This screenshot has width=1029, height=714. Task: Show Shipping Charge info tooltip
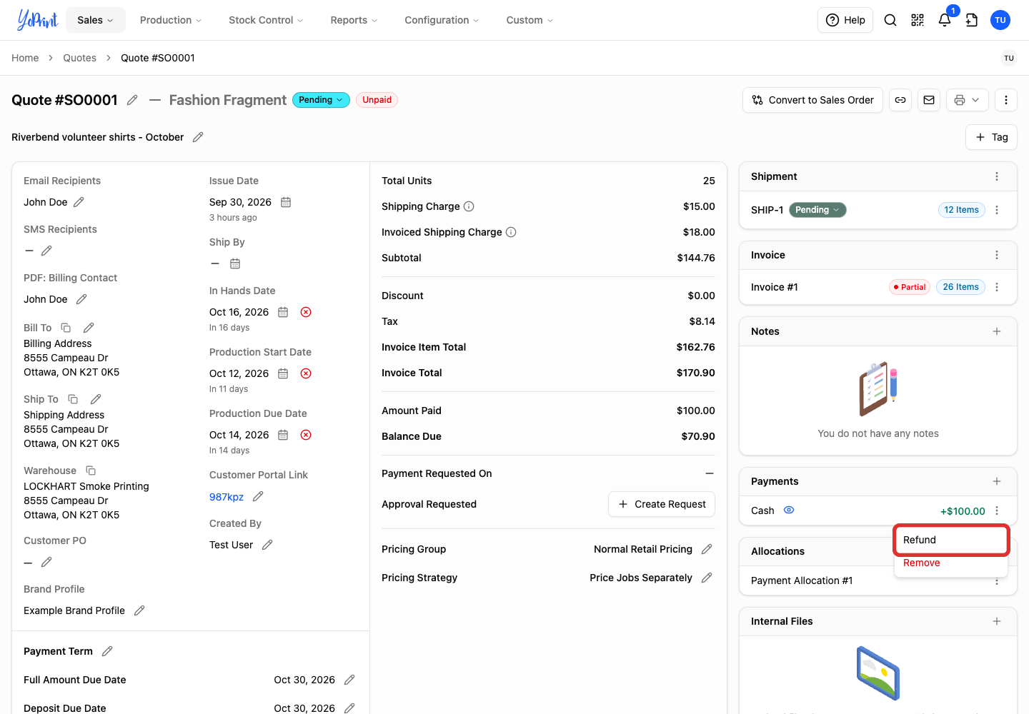[469, 206]
